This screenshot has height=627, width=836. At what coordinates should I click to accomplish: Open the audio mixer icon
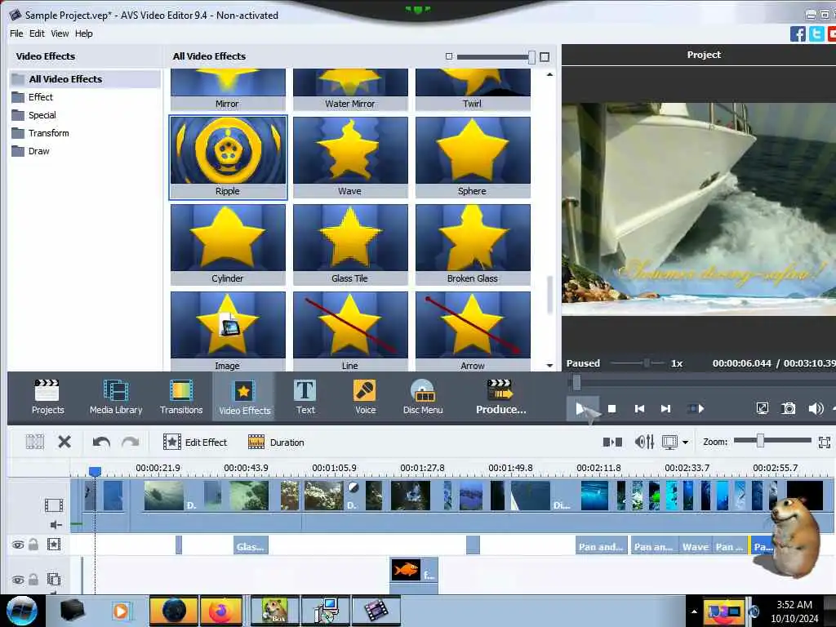pos(644,442)
